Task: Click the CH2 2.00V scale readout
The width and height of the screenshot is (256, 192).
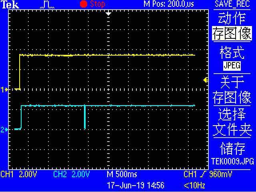Action: click(72, 174)
